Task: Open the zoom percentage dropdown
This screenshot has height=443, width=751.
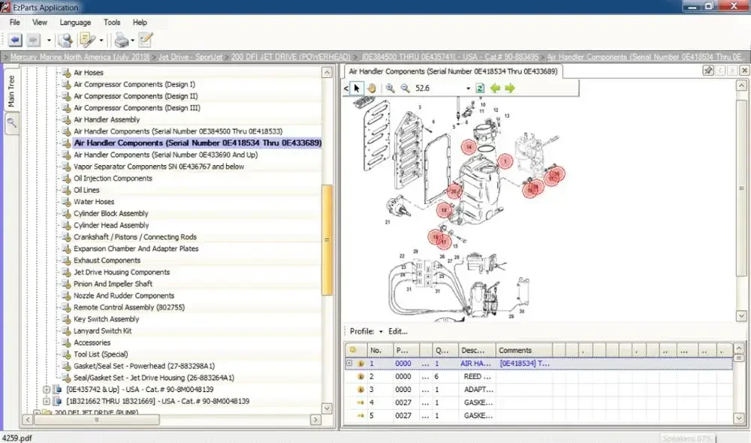Action: (468, 89)
